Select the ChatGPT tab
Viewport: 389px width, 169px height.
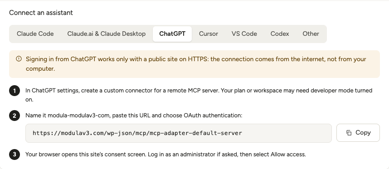(x=172, y=34)
